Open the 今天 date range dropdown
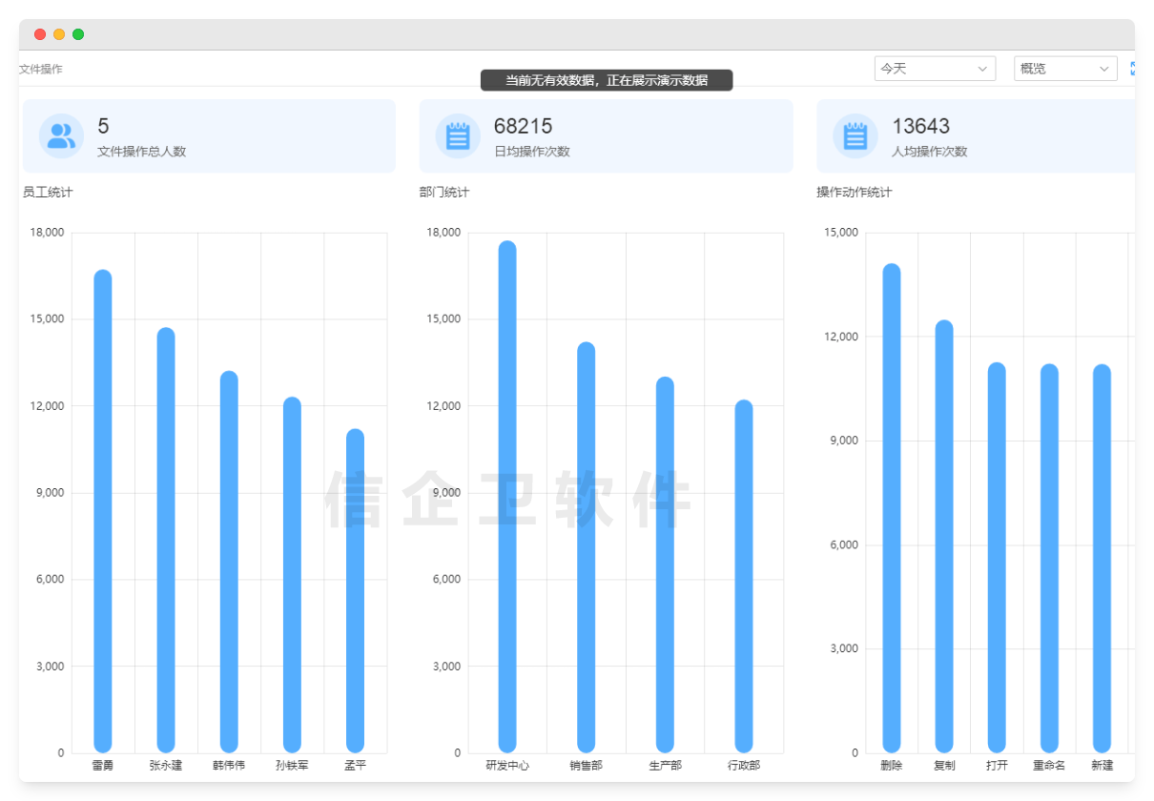Image resolution: width=1154 pixels, height=801 pixels. (935, 69)
